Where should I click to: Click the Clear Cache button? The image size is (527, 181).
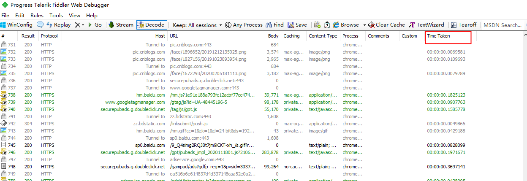[x=386, y=25]
